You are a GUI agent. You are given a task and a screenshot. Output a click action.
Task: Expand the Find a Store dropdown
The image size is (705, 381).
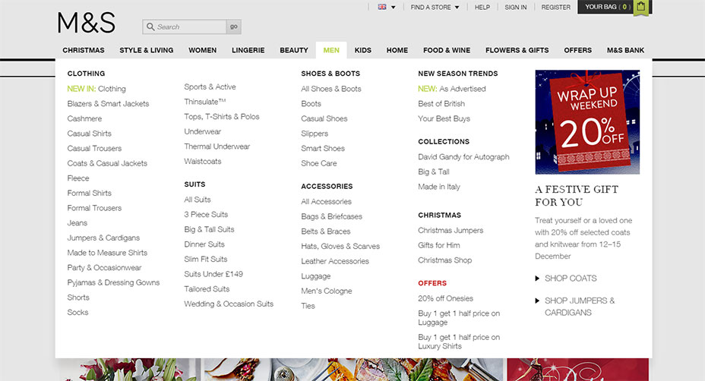click(457, 8)
